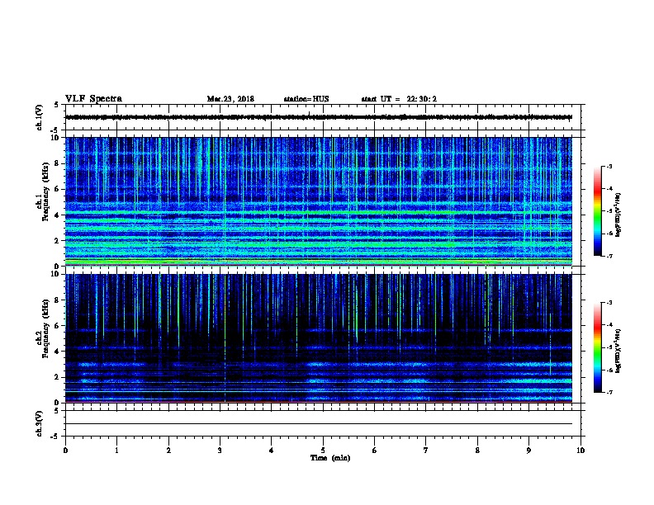This screenshot has width=654, height=505.
Task: Click time axis tick label "7"
Action: [x=426, y=451]
